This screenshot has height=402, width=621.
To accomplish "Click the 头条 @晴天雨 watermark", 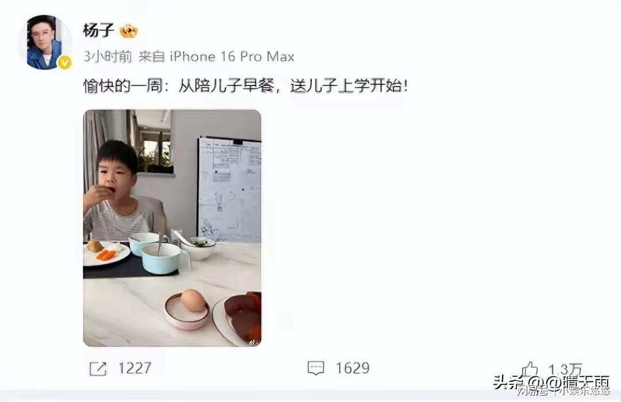I will (x=551, y=382).
